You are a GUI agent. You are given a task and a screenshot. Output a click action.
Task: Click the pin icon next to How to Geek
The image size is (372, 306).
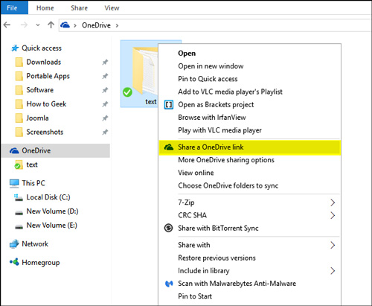click(x=105, y=104)
